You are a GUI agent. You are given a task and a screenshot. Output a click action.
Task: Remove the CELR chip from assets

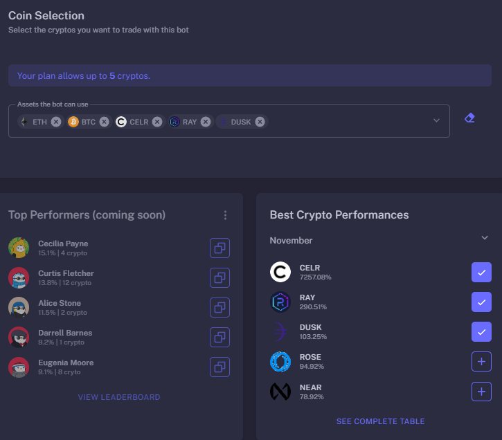point(157,122)
